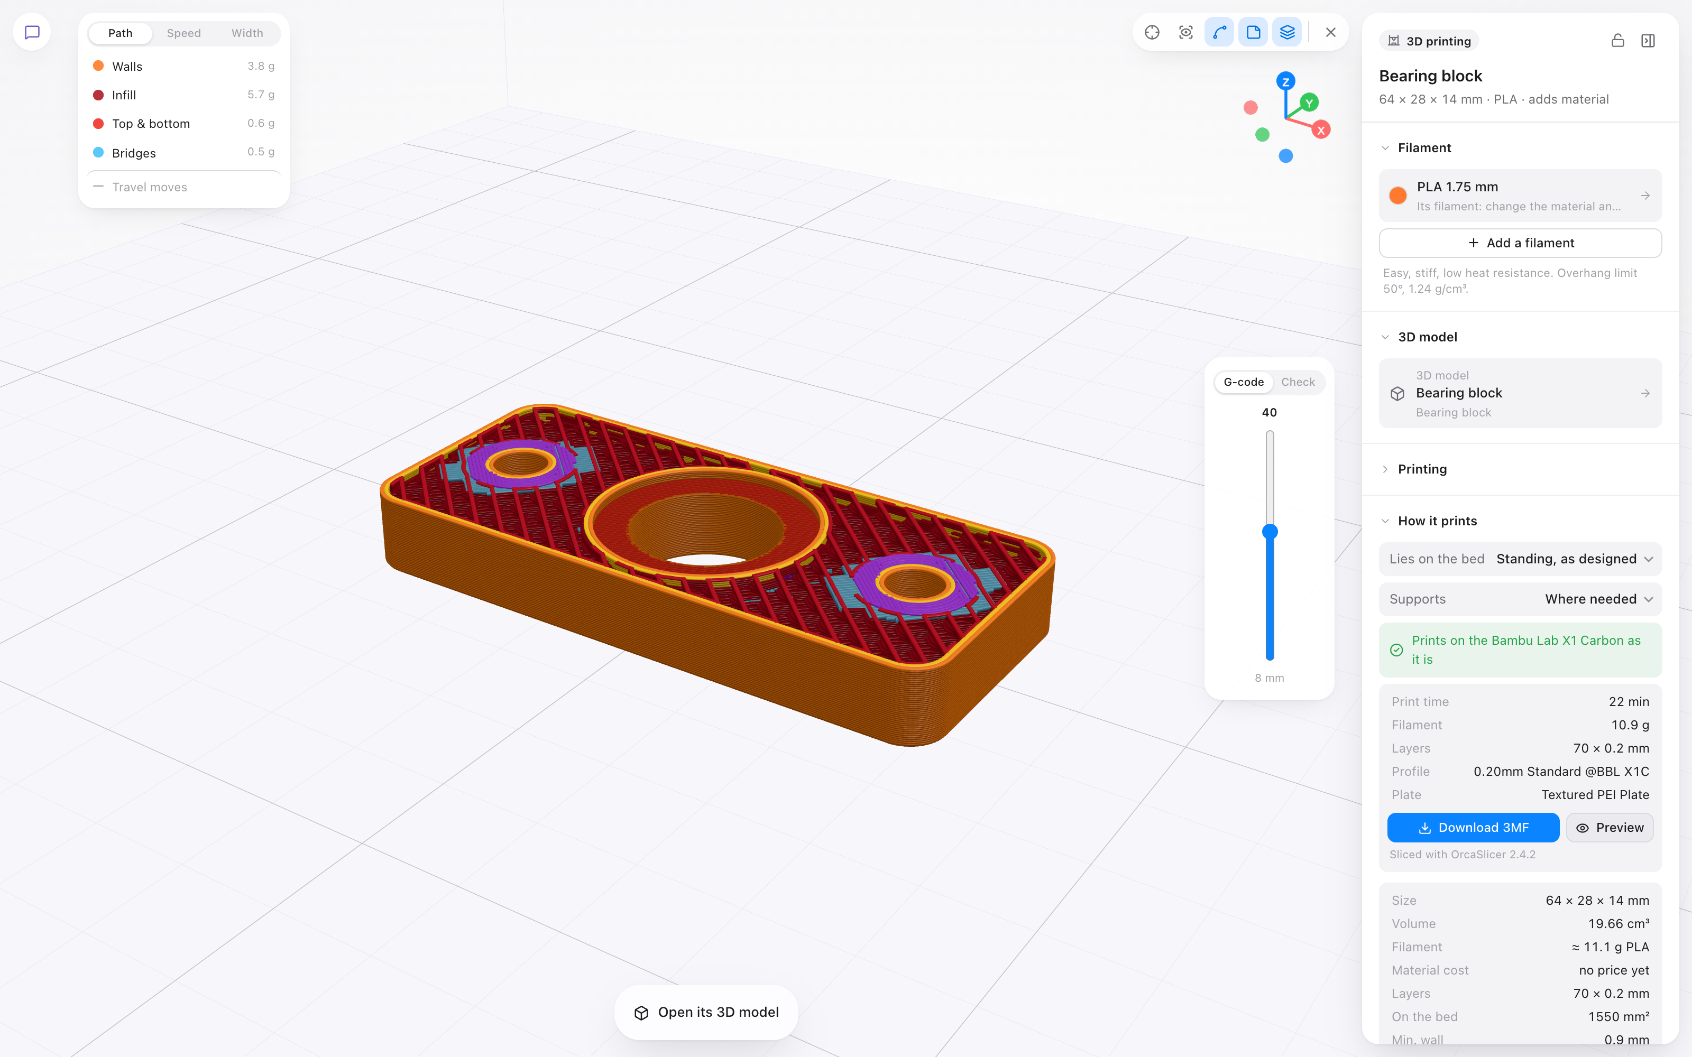
Task: Click the X axis gizmo handle
Action: [1321, 130]
